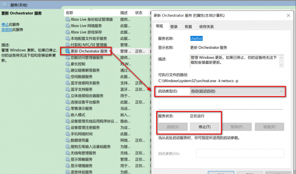Click the gear icon for Xbox Live 身份验证管理器

point(67,19)
